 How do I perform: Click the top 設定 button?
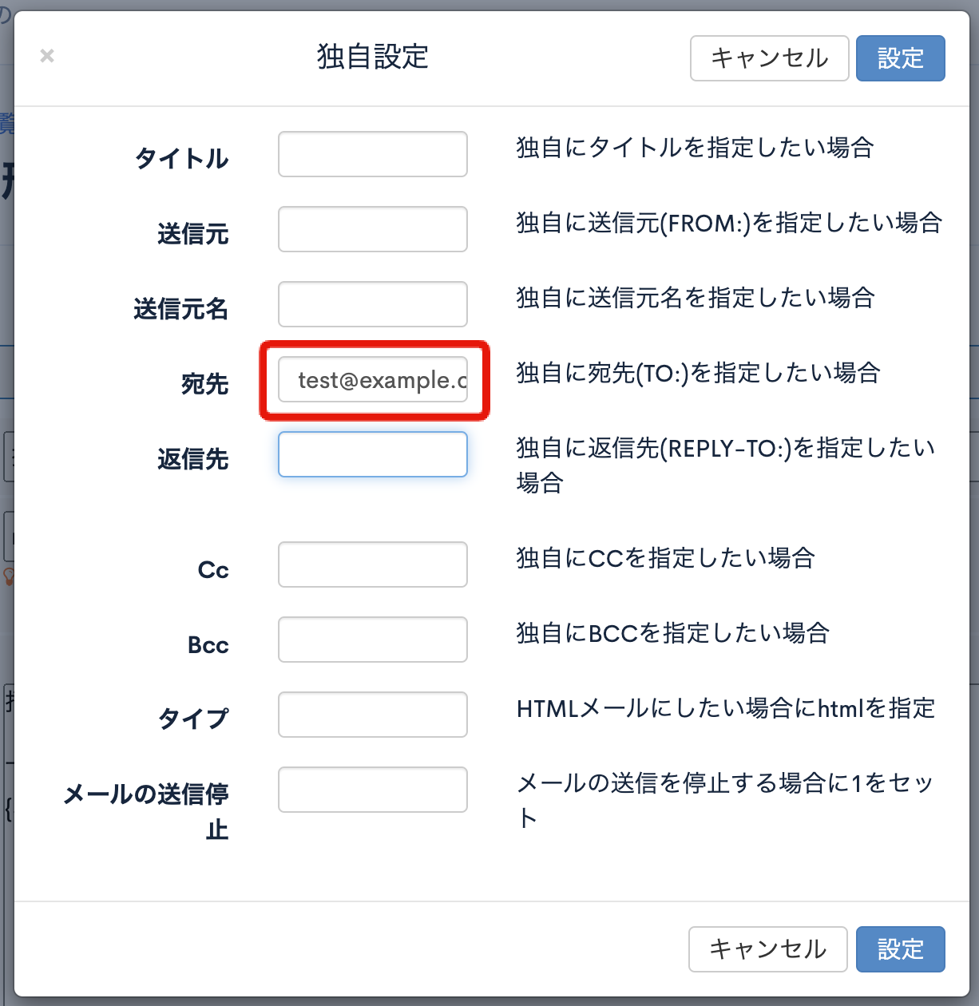pos(901,58)
